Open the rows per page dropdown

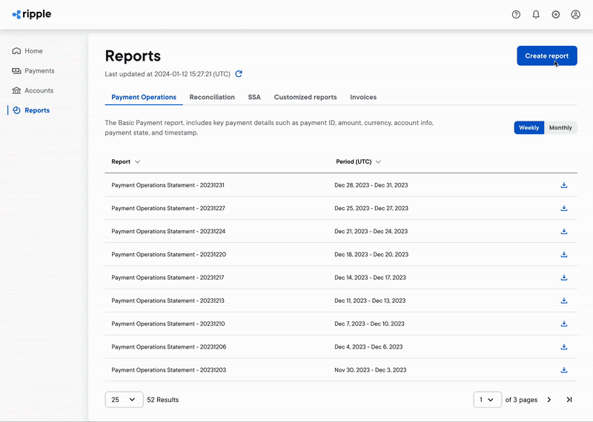[124, 400]
